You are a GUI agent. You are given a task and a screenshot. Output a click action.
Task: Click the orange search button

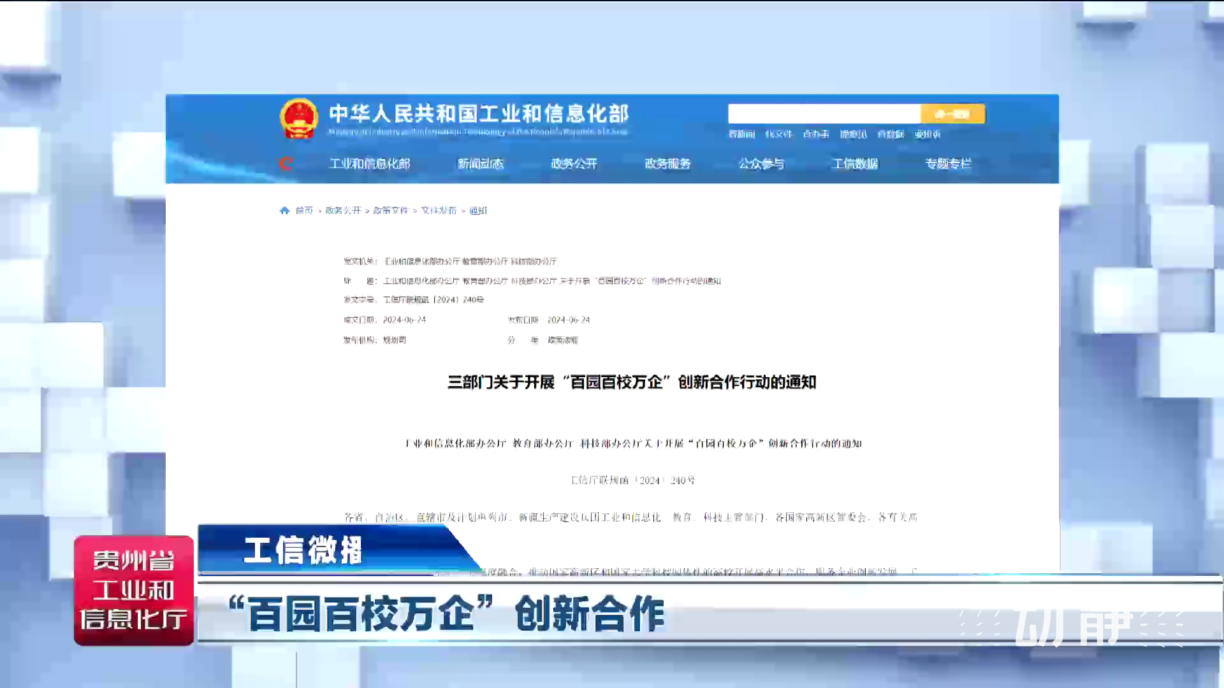952,114
